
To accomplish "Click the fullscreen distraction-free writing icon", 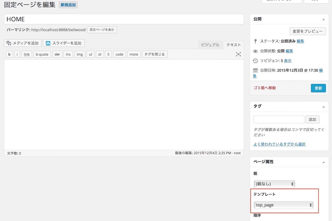I will (x=238, y=54).
